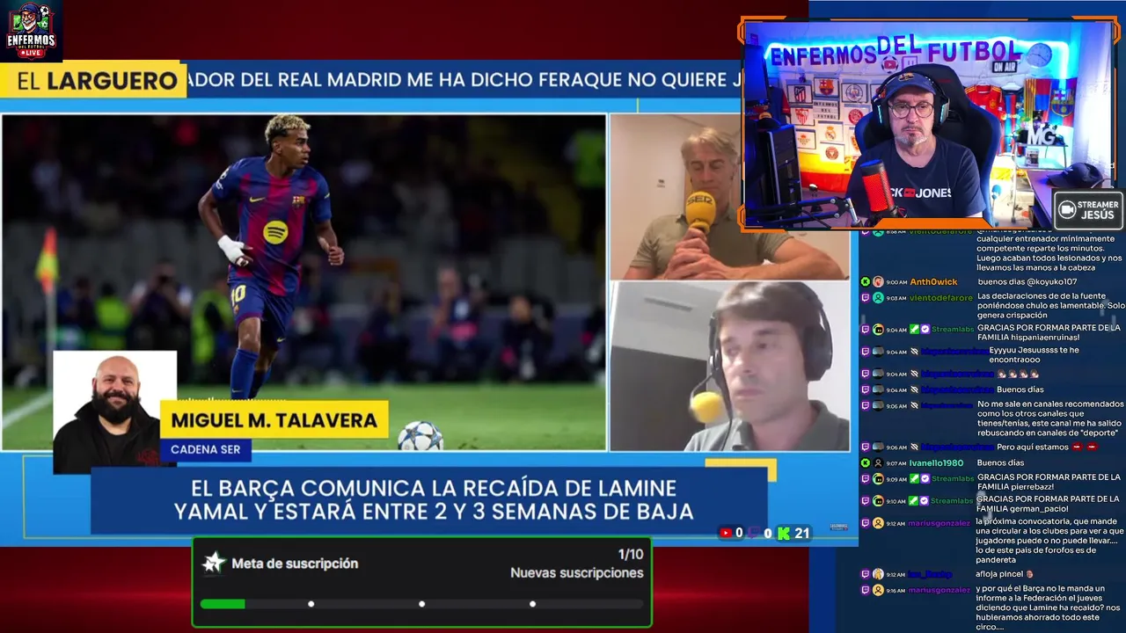Click the 'y por qué el Barça' chat message
The height and width of the screenshot is (633, 1126).
pyautogui.click(x=1049, y=608)
